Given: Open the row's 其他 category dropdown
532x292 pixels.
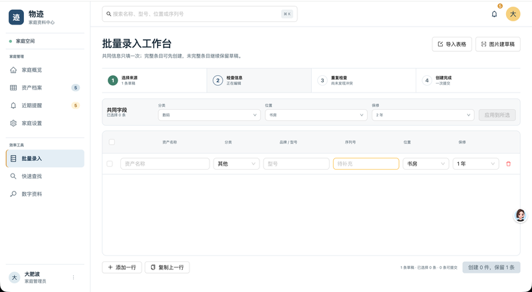Looking at the screenshot, I should pyautogui.click(x=236, y=164).
